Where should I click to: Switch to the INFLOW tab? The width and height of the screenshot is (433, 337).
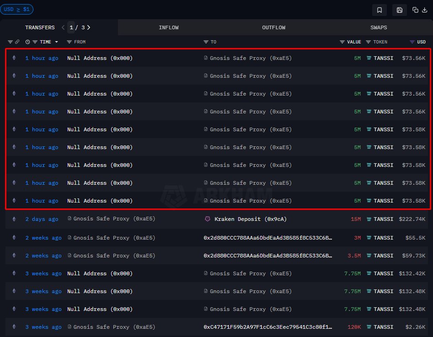[x=169, y=27]
